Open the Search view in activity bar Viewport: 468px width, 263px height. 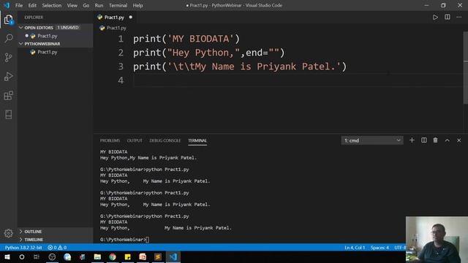click(8, 38)
